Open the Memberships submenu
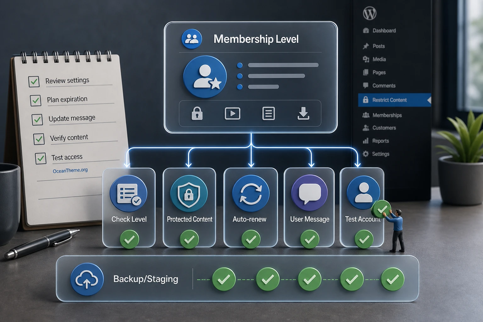 (382, 115)
